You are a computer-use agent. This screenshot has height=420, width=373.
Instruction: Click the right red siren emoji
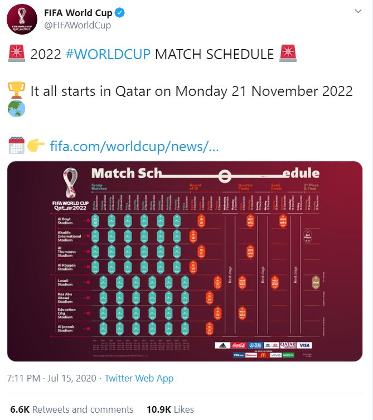(x=288, y=54)
